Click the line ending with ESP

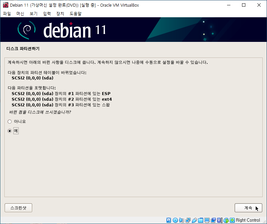tap(61, 94)
